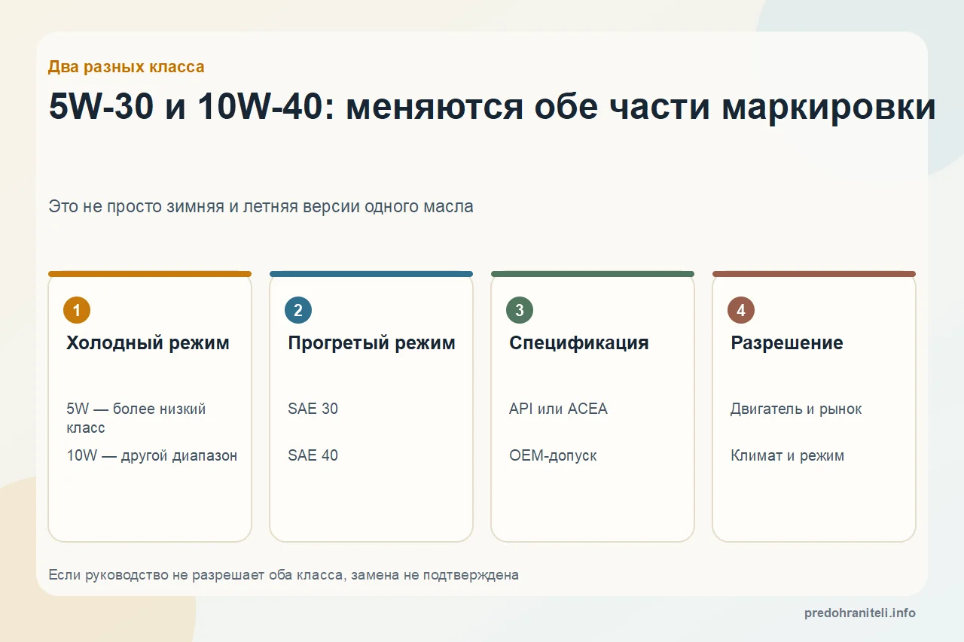Screen dimensions: 964x642
Task: Click the 'Климат и режим' line
Action: [787, 455]
